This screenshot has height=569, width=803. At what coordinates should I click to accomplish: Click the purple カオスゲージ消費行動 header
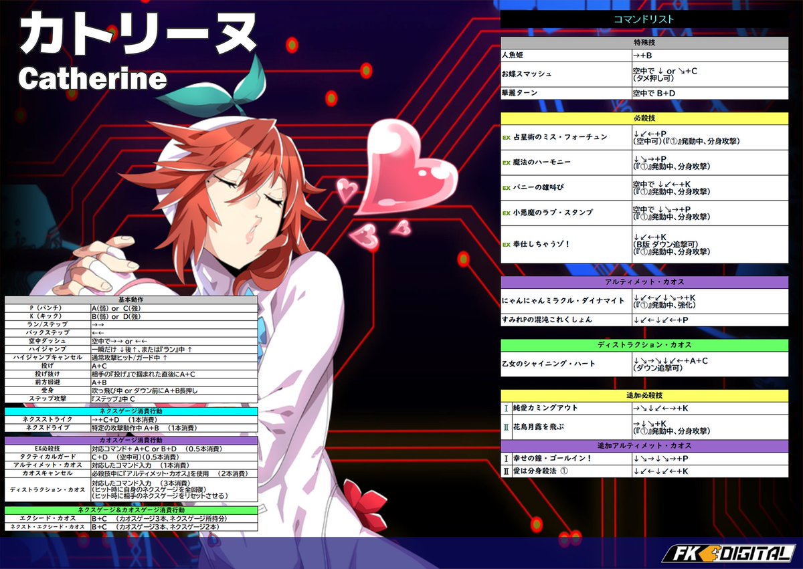[131, 441]
